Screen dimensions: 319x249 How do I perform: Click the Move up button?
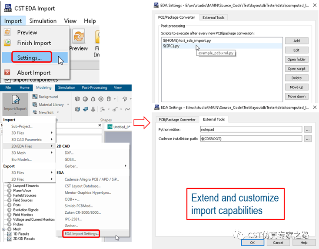296,87
